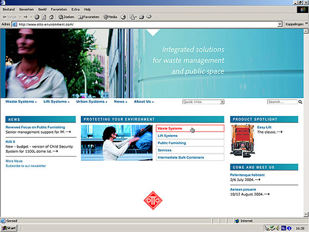
Task: Open the Zoeken search toolbar button
Action: pyautogui.click(x=66, y=17)
